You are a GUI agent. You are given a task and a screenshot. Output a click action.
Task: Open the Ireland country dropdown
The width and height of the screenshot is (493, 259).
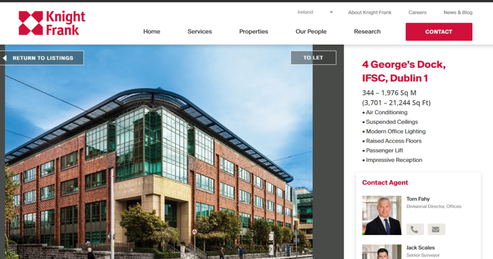[315, 12]
